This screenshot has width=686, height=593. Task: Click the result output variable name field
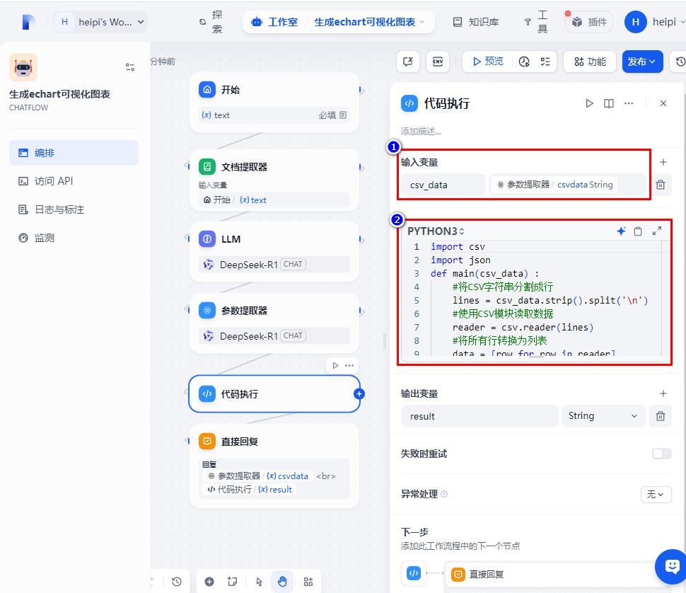pyautogui.click(x=478, y=416)
